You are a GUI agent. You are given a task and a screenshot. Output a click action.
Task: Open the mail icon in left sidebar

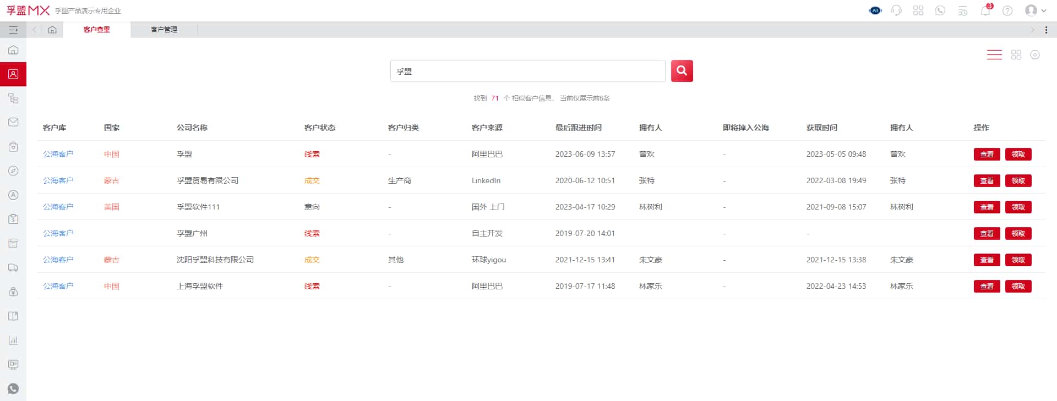click(x=13, y=122)
